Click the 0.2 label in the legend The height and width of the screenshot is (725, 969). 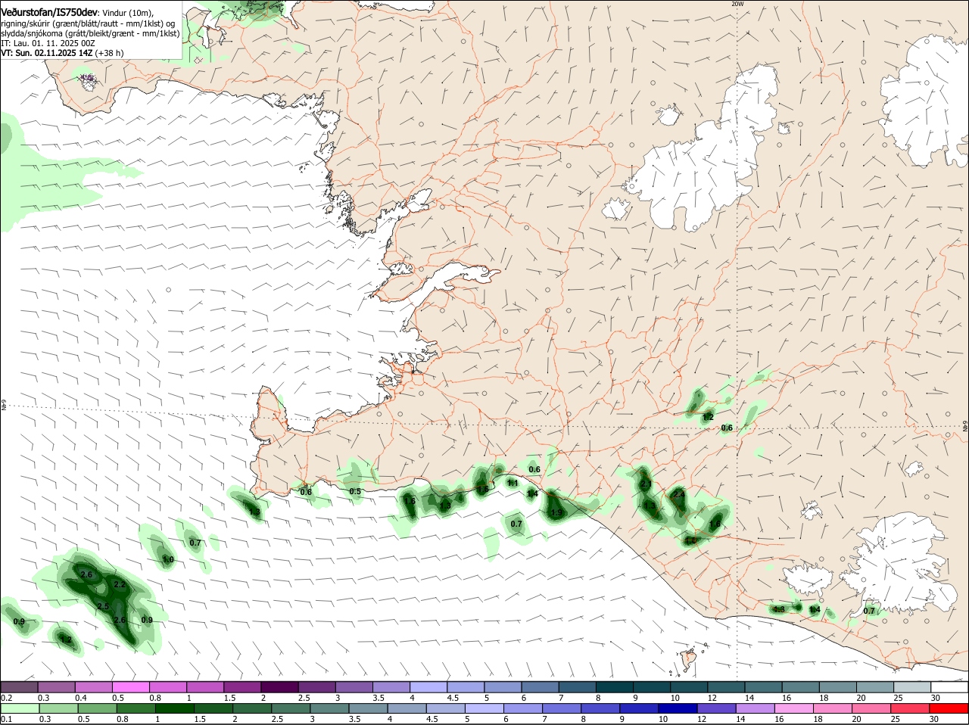6,698
